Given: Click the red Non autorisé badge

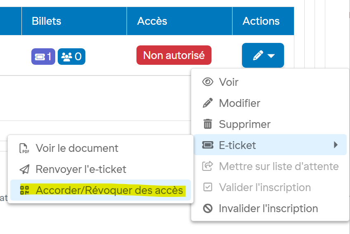Looking at the screenshot, I should (174, 55).
